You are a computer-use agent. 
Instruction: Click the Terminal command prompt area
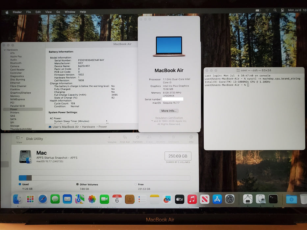(x=248, y=85)
